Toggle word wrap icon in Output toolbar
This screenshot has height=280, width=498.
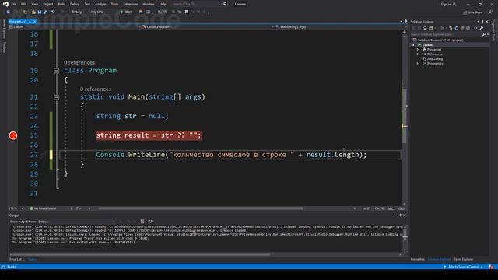150,222
